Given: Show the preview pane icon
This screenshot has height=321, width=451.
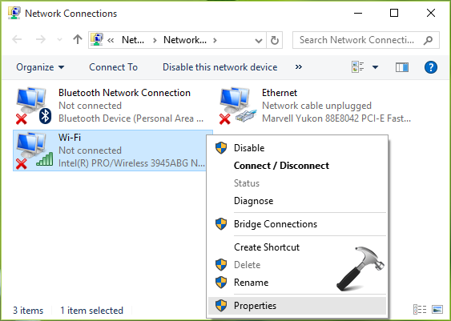Looking at the screenshot, I should point(402,67).
